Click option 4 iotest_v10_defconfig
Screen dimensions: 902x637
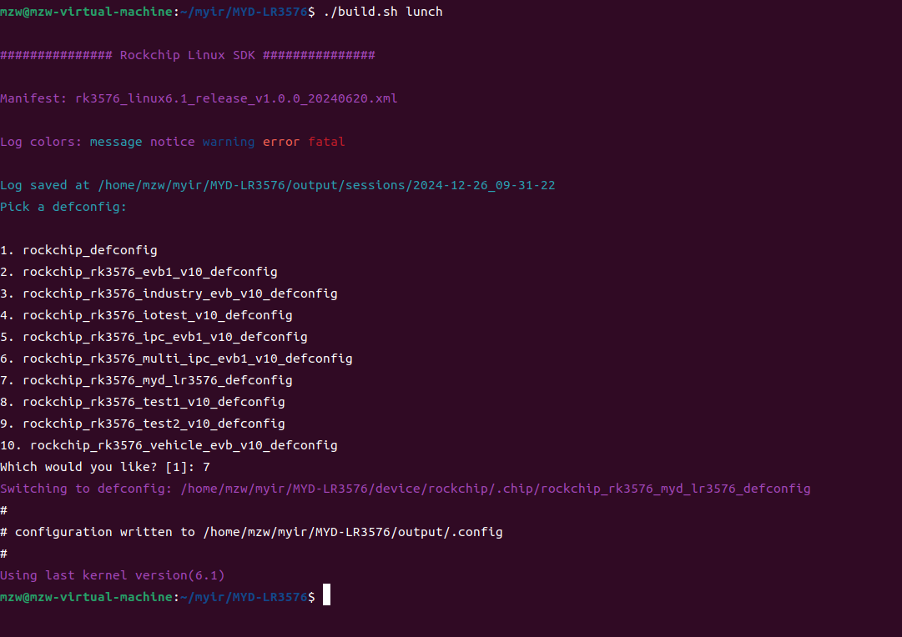pos(146,315)
